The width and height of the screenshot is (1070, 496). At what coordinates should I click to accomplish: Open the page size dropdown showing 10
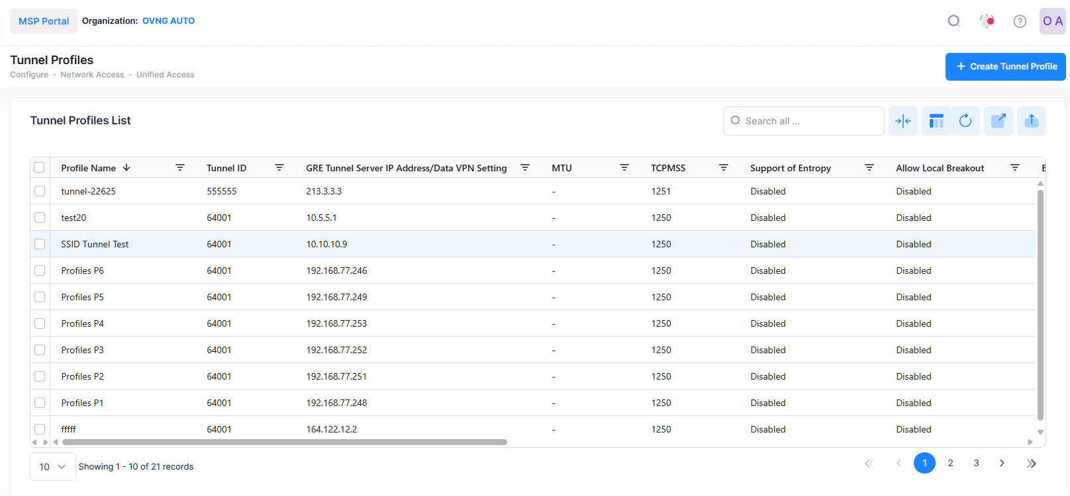pos(52,467)
